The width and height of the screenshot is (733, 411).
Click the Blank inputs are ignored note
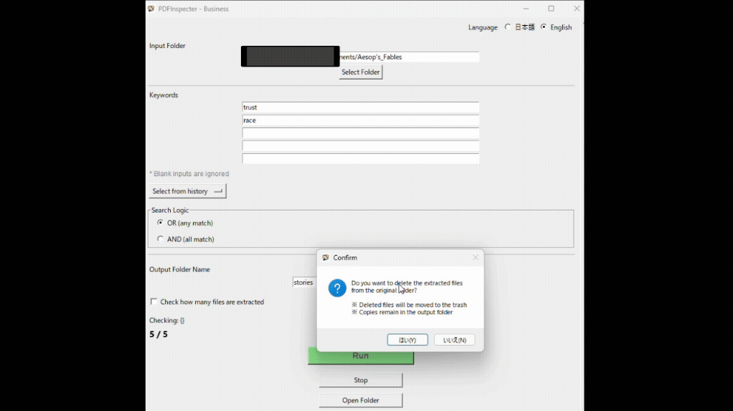189,173
